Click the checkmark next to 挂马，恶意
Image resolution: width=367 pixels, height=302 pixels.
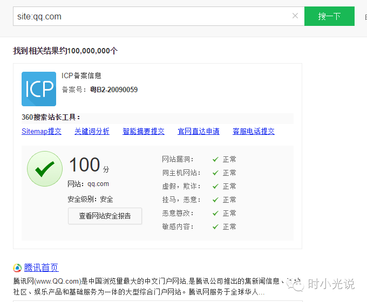(215, 200)
